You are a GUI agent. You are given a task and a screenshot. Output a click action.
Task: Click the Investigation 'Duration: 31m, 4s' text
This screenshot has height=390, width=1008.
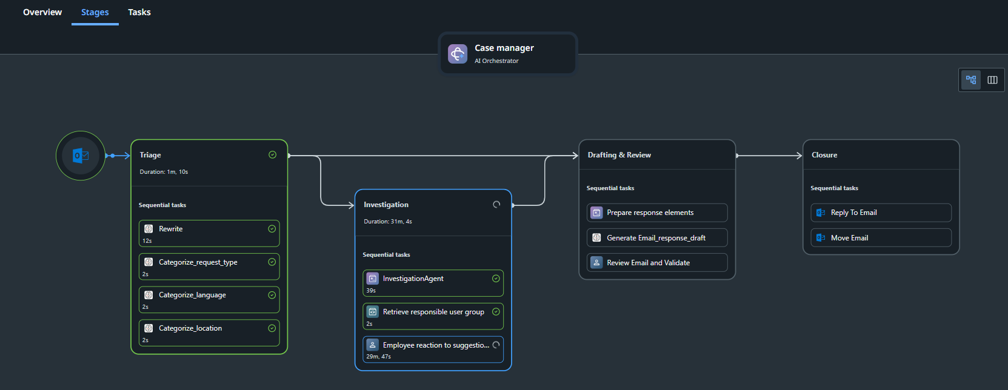click(388, 222)
